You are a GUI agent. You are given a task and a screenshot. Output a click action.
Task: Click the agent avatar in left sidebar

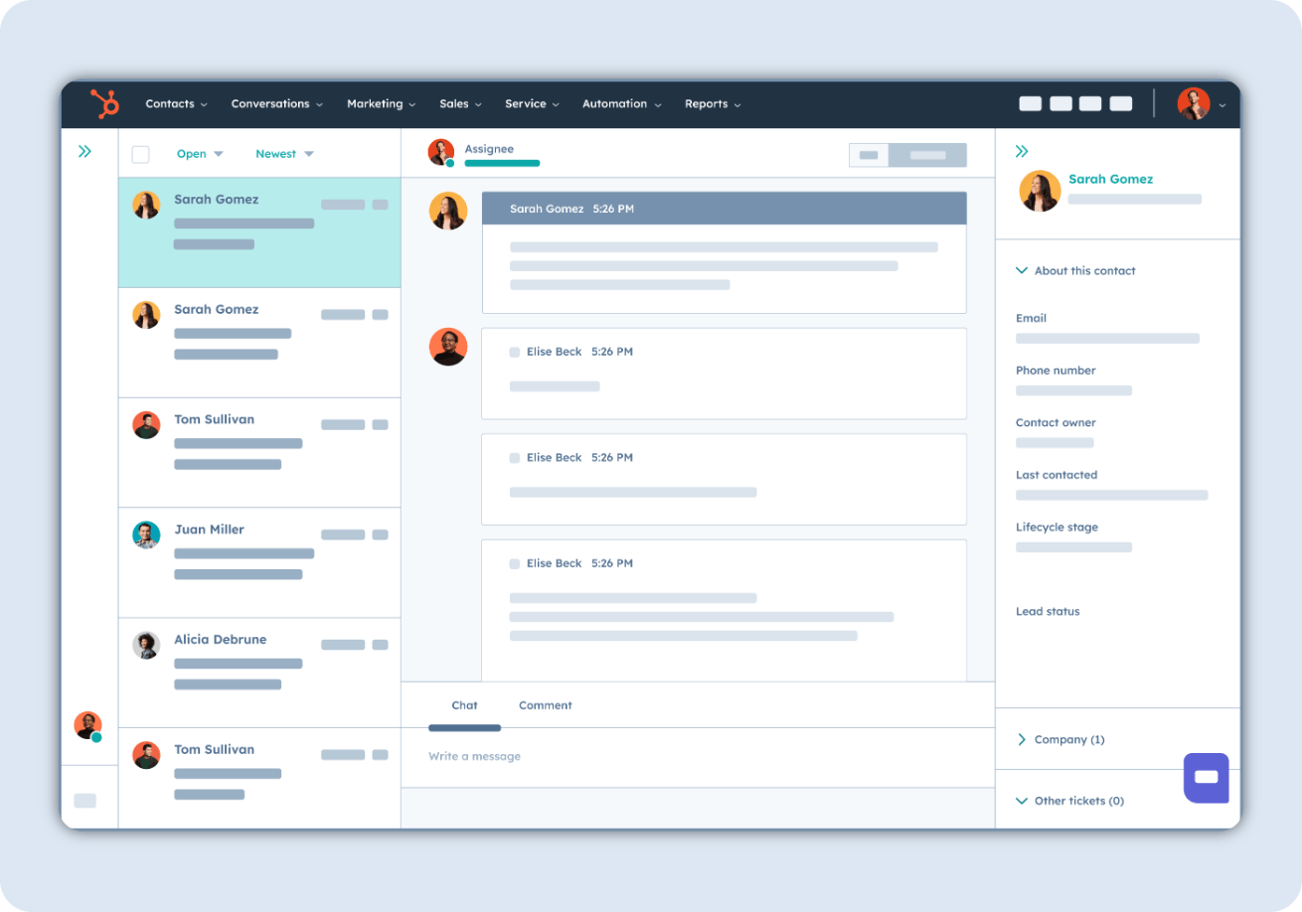point(88,725)
